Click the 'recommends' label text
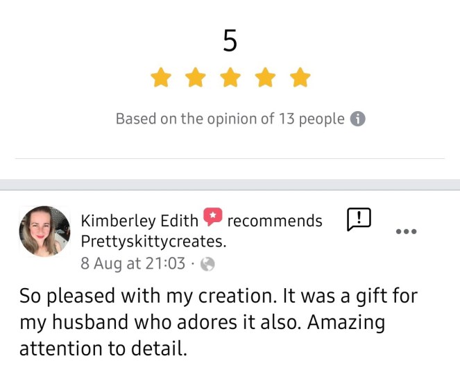This screenshot has width=460, height=386. 275,221
